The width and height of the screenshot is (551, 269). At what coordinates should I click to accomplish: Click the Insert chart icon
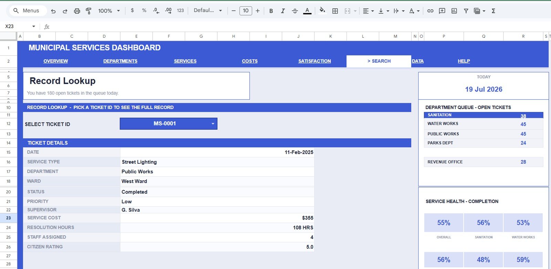pos(454,11)
